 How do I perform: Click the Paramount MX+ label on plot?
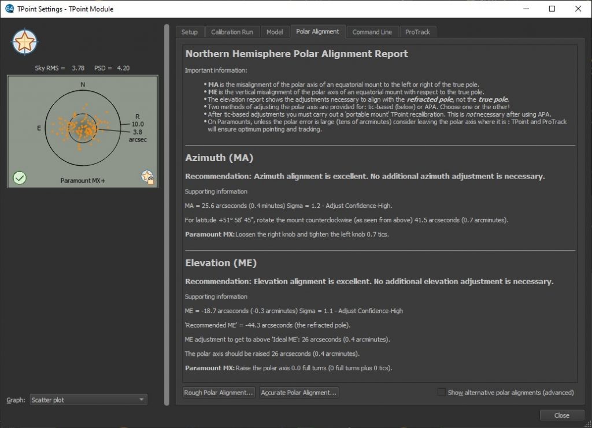click(x=83, y=181)
